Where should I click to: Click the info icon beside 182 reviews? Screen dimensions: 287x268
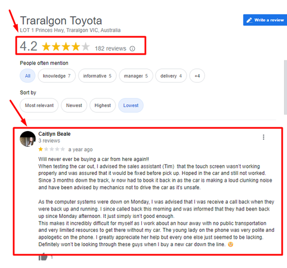pos(132,49)
